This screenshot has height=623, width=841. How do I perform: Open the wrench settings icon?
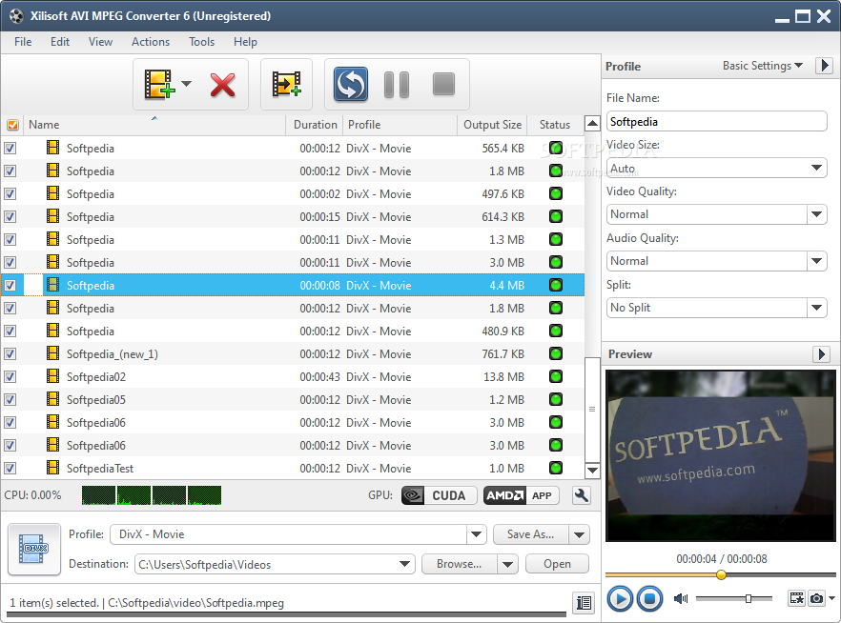tap(582, 495)
